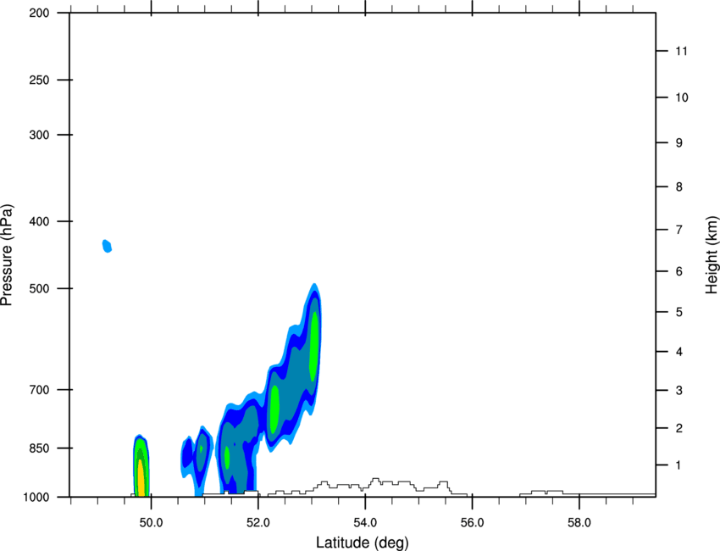Click the height label 7 km
Screen dimensions: 720x551
click(x=679, y=230)
